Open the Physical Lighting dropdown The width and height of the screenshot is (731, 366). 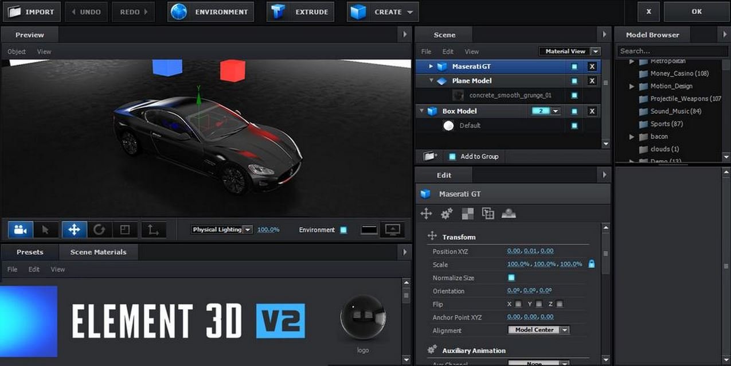tap(221, 229)
